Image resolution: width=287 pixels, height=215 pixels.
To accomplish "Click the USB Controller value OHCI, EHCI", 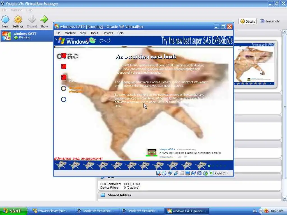I will point(132,184).
